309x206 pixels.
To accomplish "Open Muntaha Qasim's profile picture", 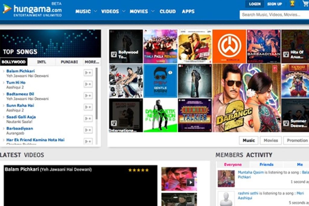I will tap(226, 179).
